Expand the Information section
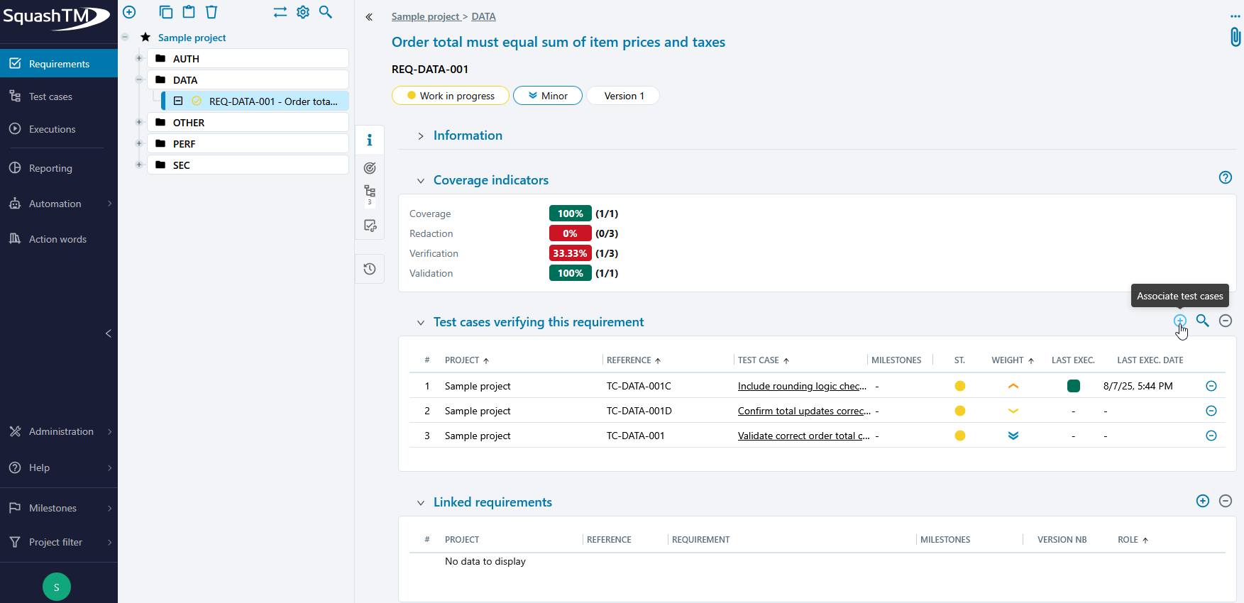This screenshot has width=1244, height=603. [421, 135]
